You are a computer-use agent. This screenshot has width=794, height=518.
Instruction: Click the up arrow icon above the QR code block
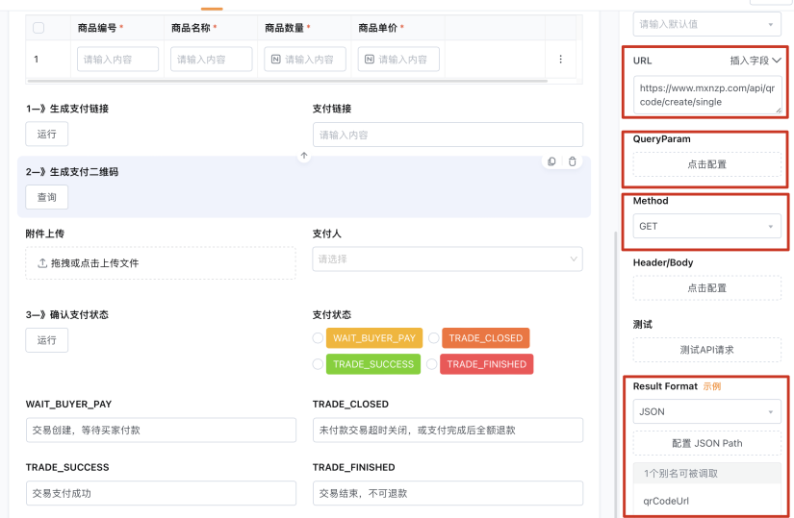(304, 156)
